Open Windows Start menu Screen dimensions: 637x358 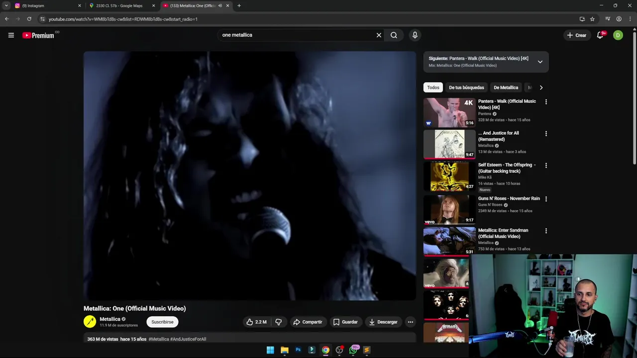[x=270, y=350]
